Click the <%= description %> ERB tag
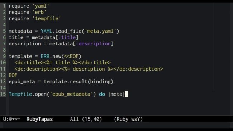This screenshot has width=233, height=131. (87, 69)
